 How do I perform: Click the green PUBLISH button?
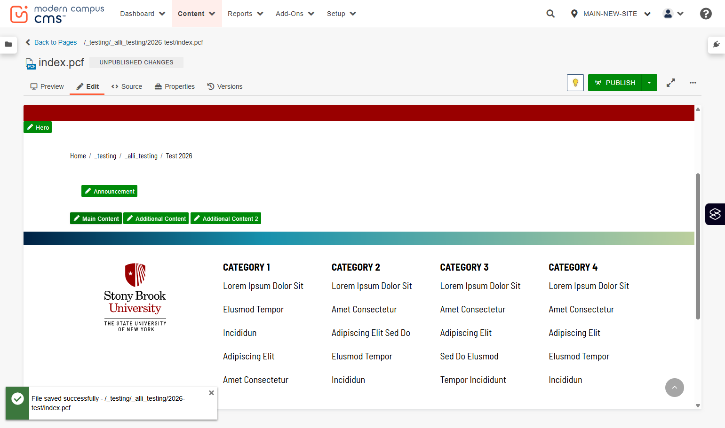[615, 83]
